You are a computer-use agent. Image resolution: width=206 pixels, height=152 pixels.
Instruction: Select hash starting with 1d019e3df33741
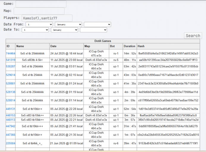pyautogui.click(x=168, y=109)
